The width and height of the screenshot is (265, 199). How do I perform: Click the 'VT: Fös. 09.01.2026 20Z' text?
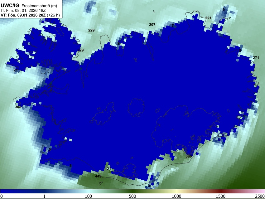[23, 15]
